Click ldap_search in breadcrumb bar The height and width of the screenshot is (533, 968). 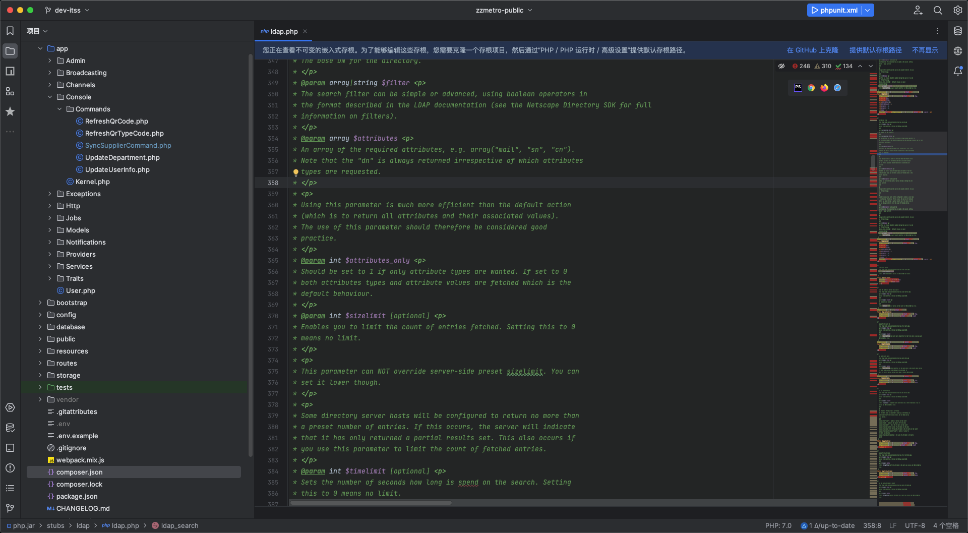click(175, 525)
